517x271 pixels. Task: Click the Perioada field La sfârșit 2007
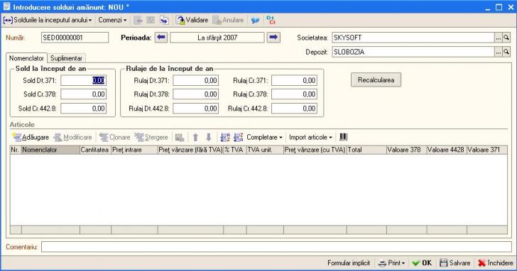[x=217, y=38]
